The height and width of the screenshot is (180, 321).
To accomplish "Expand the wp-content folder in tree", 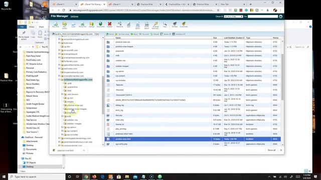I will [x=62, y=131].
